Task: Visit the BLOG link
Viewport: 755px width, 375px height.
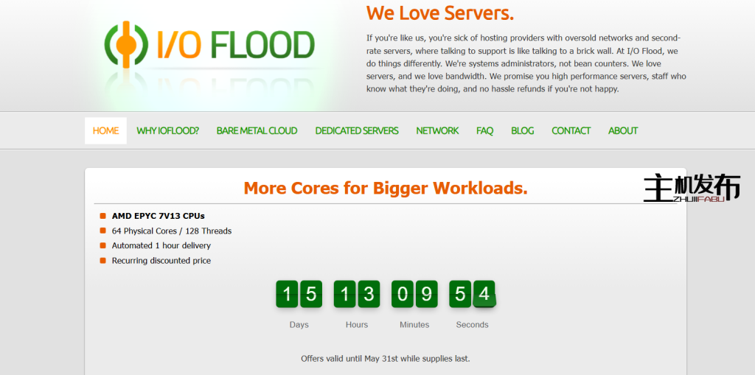Action: pos(523,130)
